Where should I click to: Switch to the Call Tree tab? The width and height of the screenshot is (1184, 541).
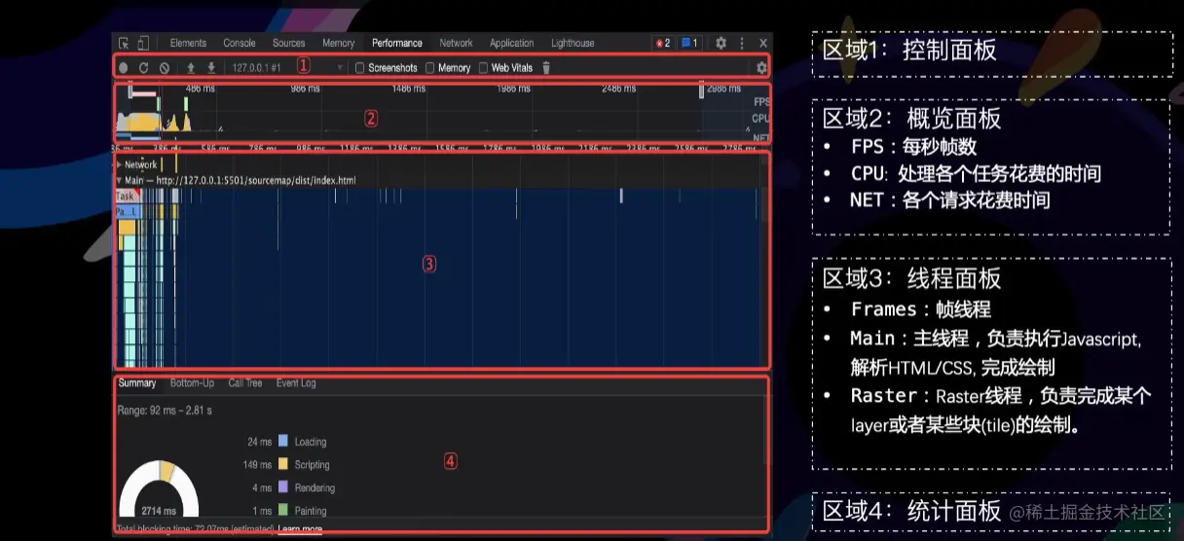[245, 383]
